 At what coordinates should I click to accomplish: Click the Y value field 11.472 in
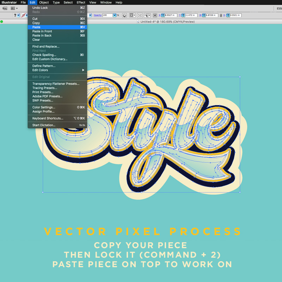(x=191, y=15)
